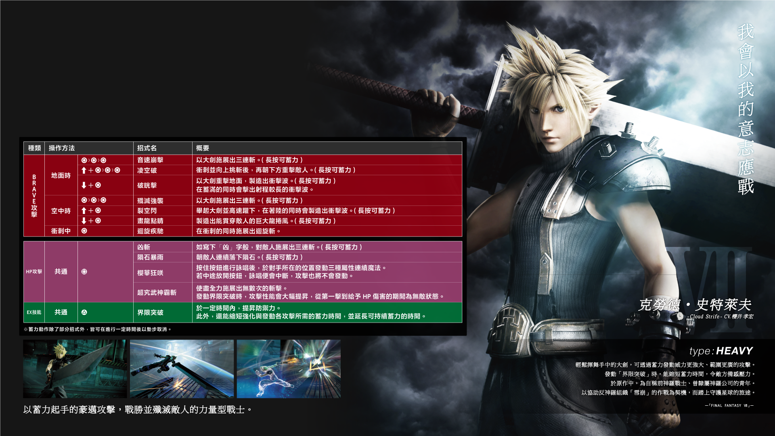Select the tagline 以蓄力起手的豪邁攻擊
Image resolution: width=775 pixels, height=436 pixels.
[138, 410]
